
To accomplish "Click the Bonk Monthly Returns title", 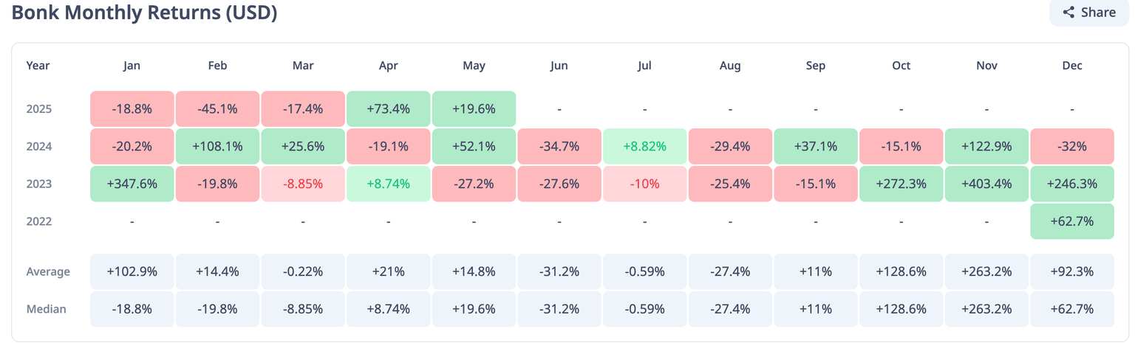I will [x=144, y=13].
